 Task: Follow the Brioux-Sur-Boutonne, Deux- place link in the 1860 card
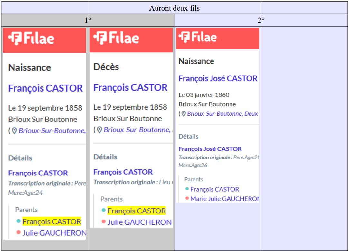(223, 114)
